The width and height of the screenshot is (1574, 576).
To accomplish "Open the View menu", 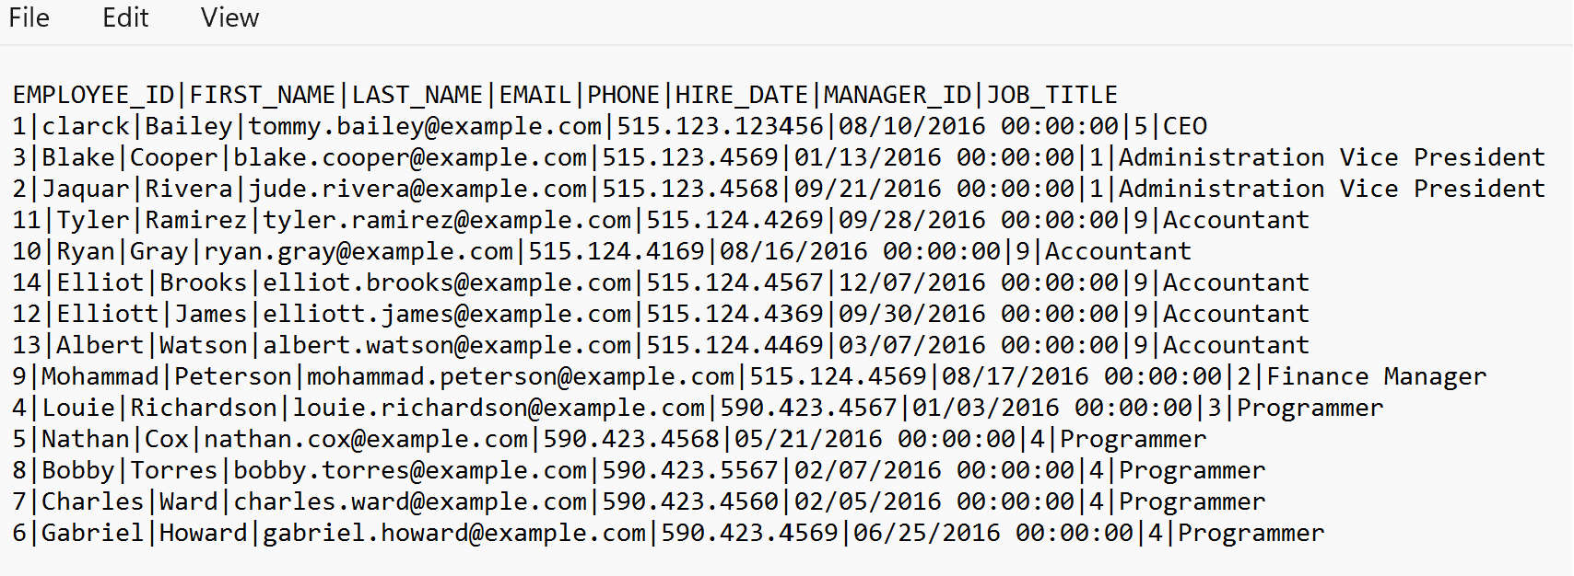I will point(230,17).
